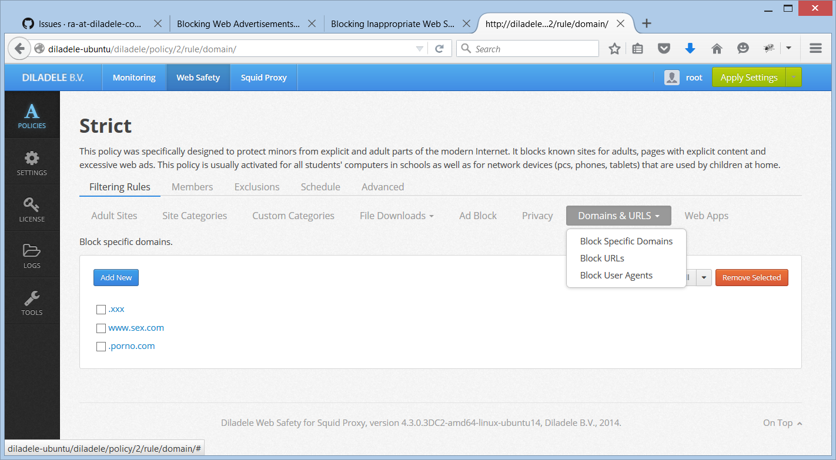Screen dimensions: 836x460
Task: Expand the Domains & URLS dropdown
Action: (618, 216)
